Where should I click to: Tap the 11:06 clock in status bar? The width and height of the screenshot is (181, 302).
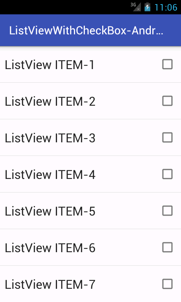click(166, 7)
